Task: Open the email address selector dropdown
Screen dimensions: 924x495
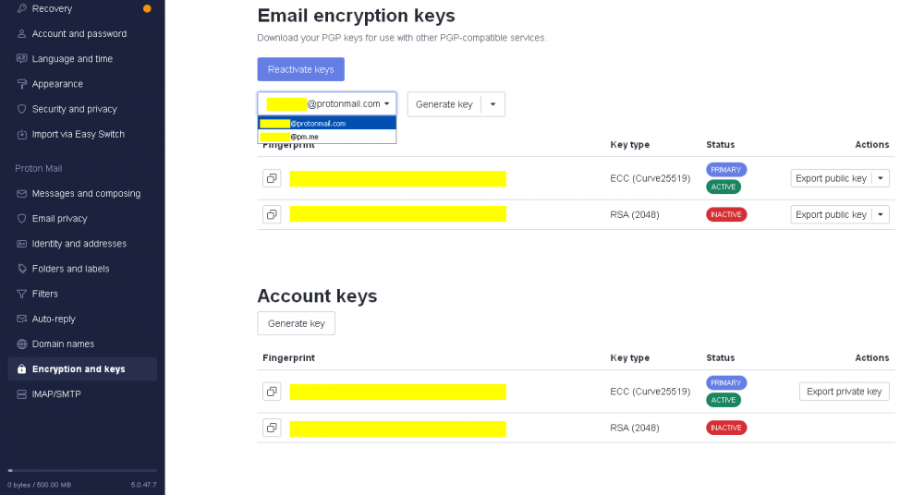Action: tap(327, 104)
